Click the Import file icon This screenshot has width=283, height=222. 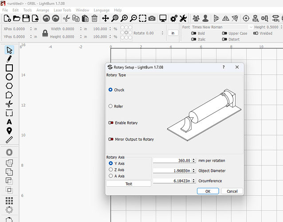pos(35,18)
